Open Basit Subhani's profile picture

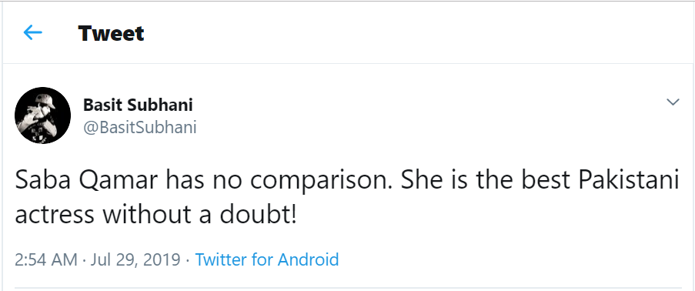point(42,115)
